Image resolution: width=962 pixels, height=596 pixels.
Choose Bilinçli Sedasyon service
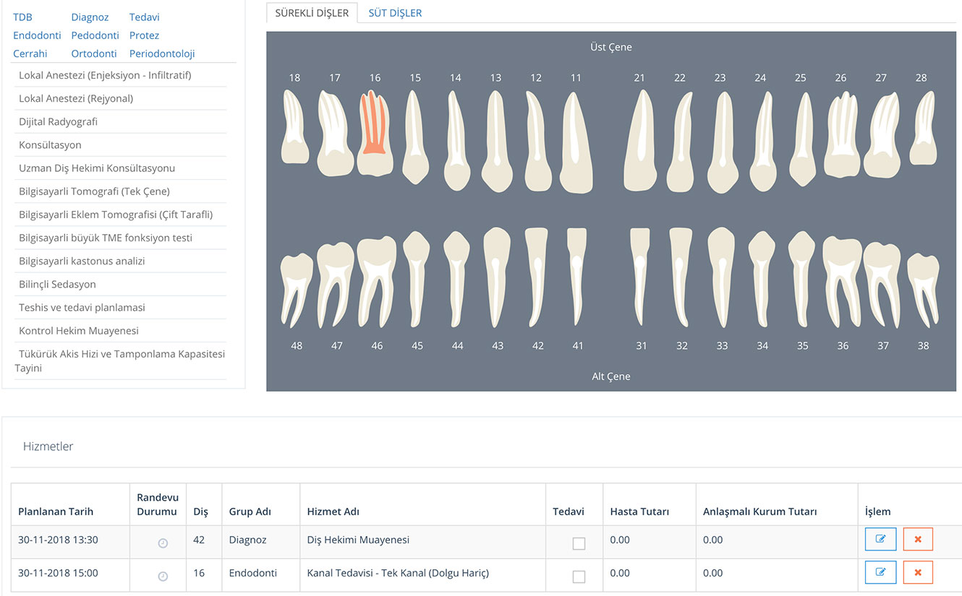pos(119,284)
